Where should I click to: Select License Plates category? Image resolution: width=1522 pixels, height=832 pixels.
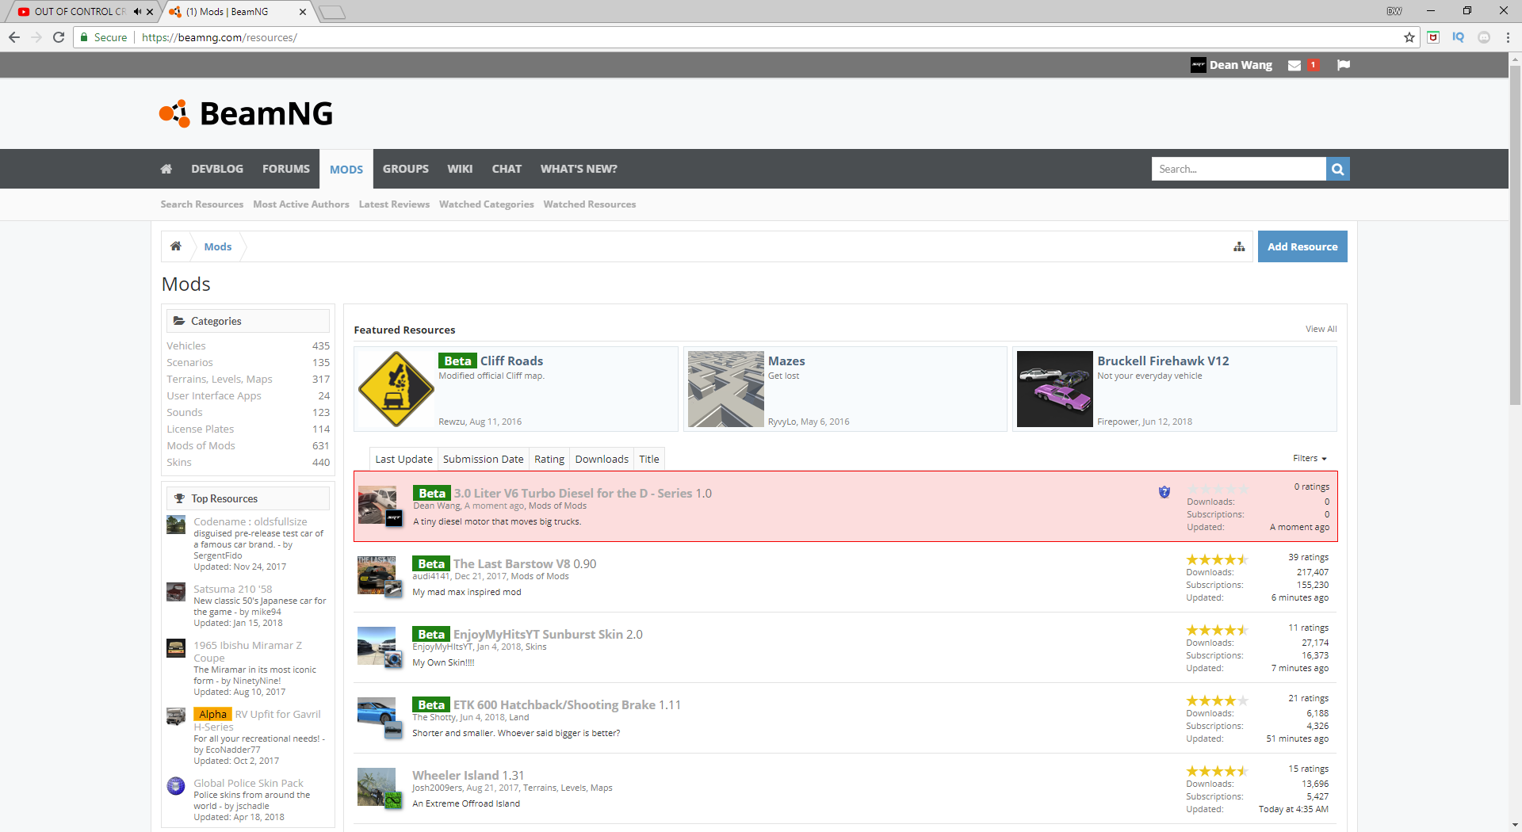point(201,429)
